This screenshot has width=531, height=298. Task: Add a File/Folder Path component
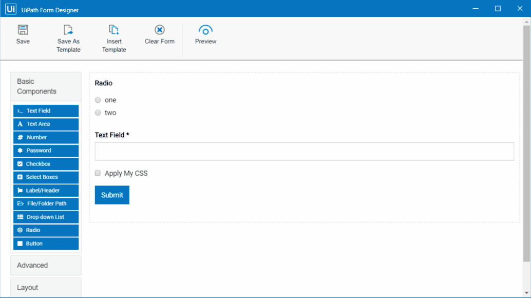pos(46,203)
